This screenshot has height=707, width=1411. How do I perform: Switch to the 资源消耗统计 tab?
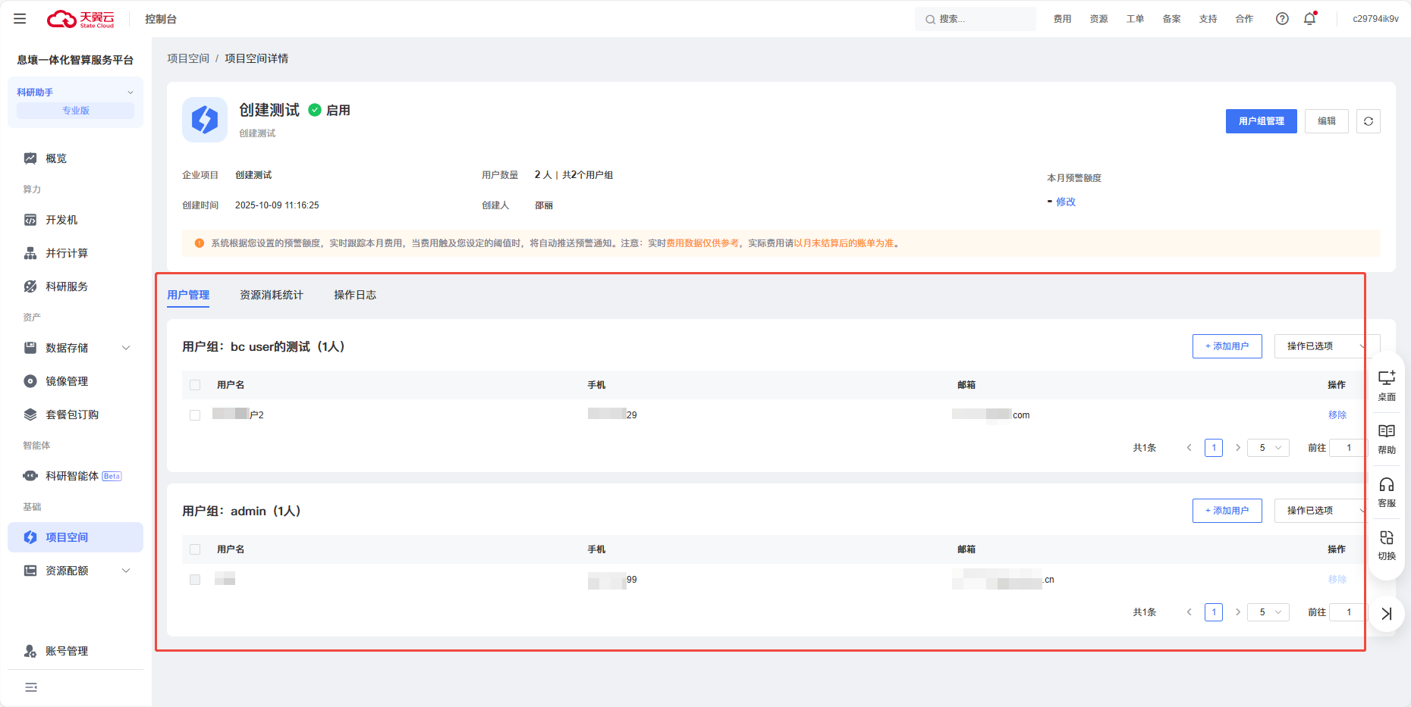271,295
